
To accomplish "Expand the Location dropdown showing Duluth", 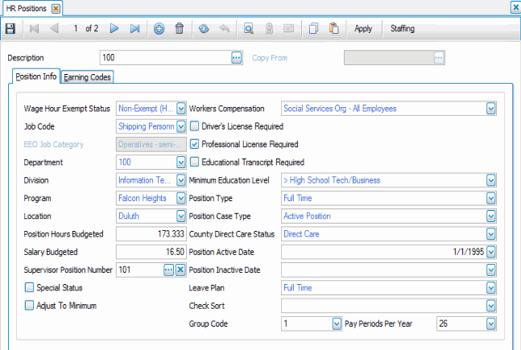I will pos(180,216).
